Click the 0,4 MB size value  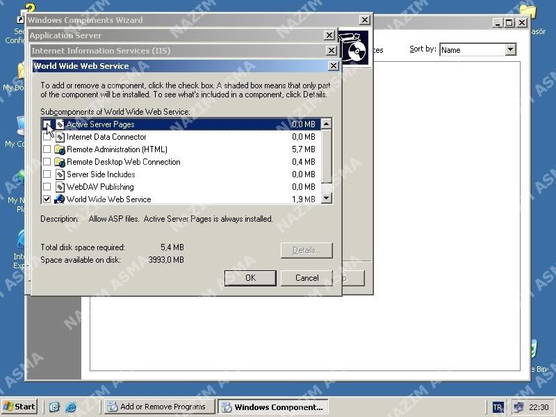[304, 162]
